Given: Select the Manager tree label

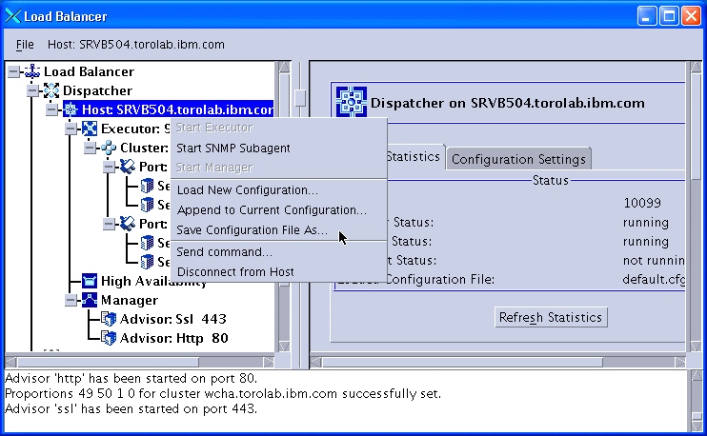Looking at the screenshot, I should point(130,300).
